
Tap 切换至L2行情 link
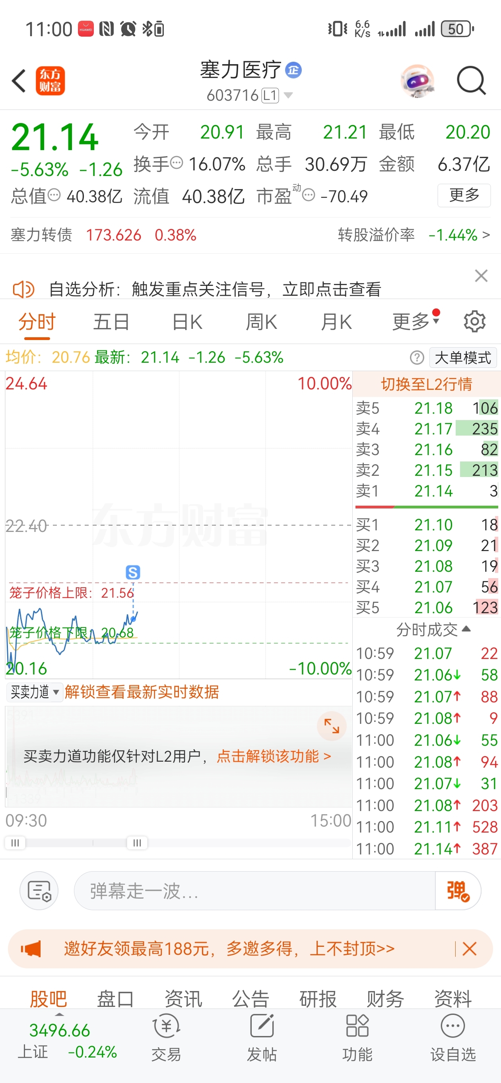(426, 384)
